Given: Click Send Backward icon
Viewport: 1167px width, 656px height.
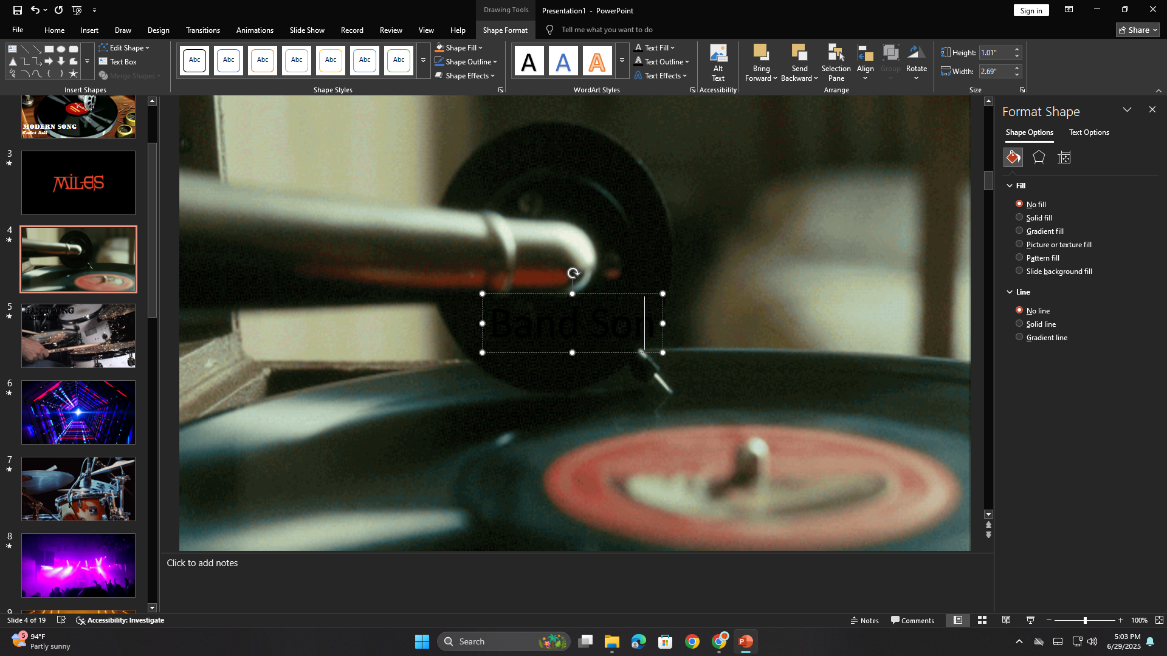Looking at the screenshot, I should 799,53.
